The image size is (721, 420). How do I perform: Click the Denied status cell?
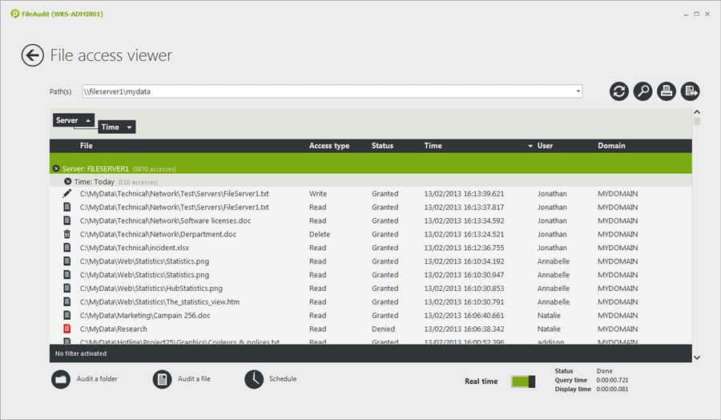(383, 329)
